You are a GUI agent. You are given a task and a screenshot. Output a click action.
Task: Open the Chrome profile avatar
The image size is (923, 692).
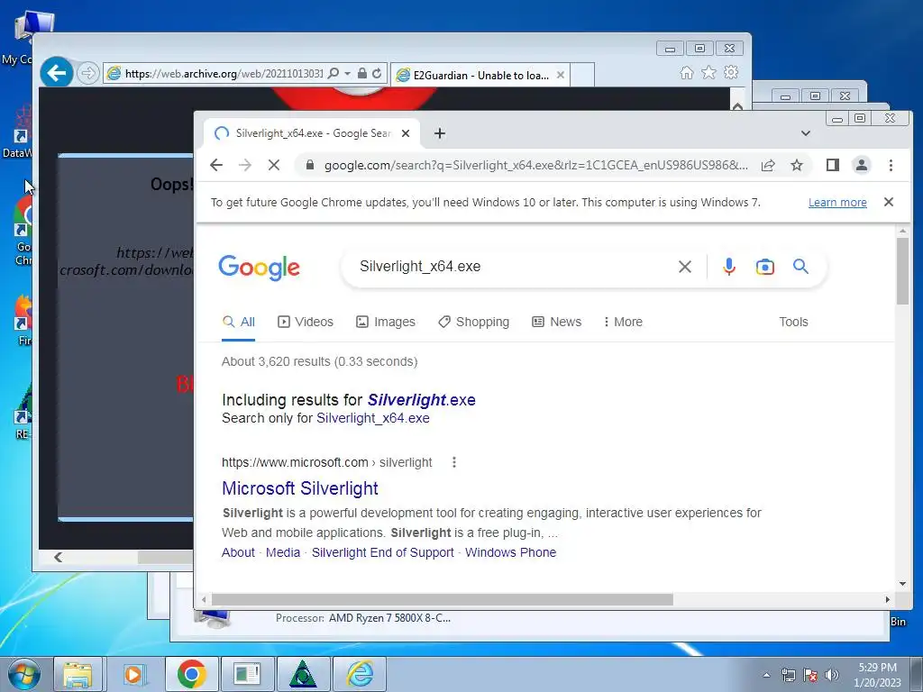pos(861,166)
